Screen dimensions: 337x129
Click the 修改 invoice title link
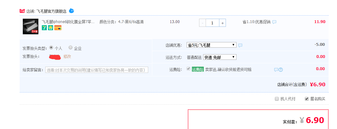point(67,56)
